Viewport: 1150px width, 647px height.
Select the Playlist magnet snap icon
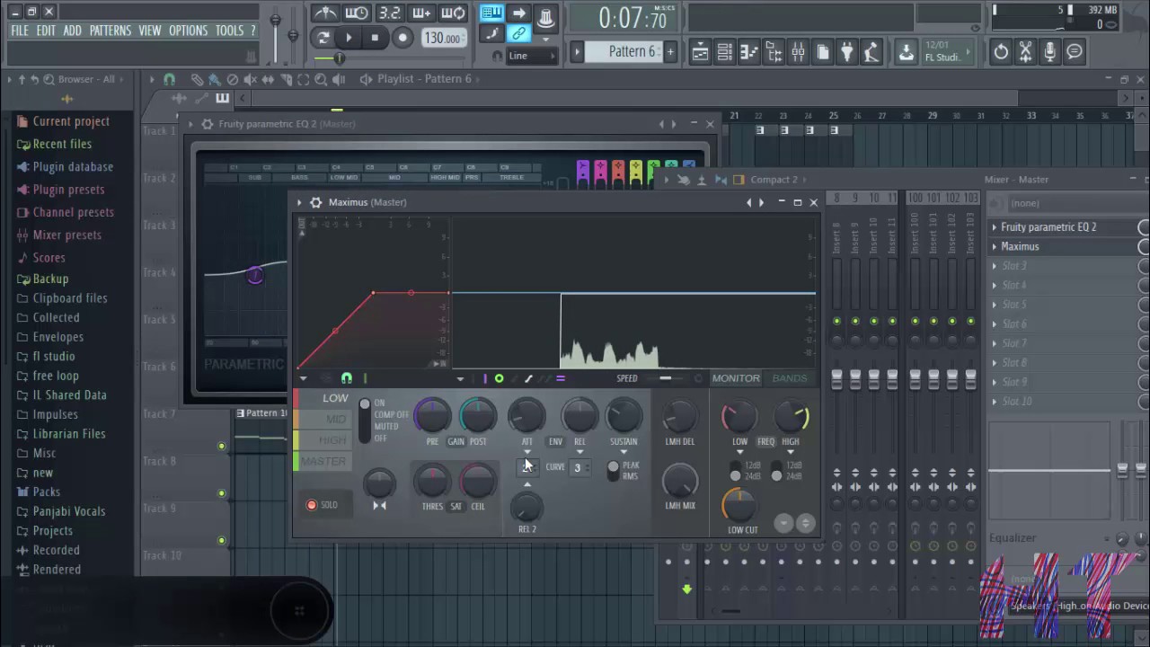pyautogui.click(x=169, y=79)
